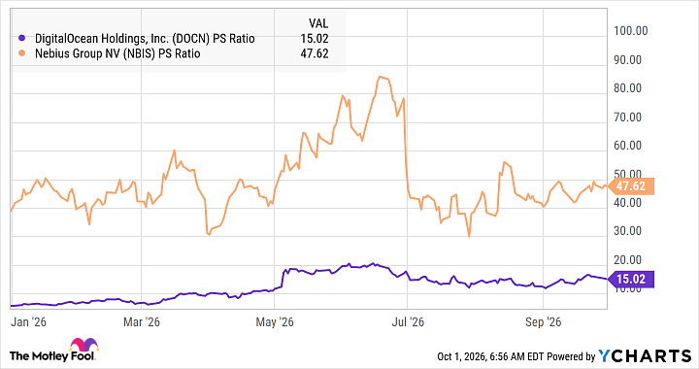Click the 20.00 y-axis label

click(x=628, y=259)
